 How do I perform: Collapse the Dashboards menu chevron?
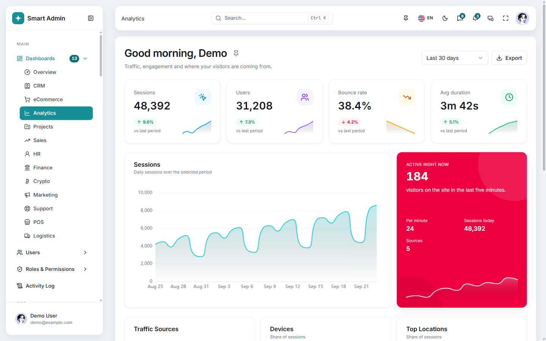click(x=85, y=58)
